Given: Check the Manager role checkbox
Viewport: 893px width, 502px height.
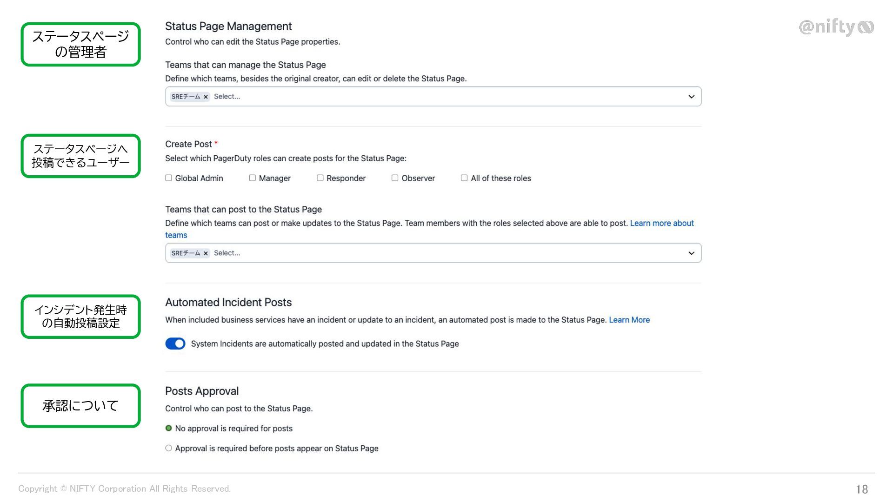Looking at the screenshot, I should pos(252,178).
